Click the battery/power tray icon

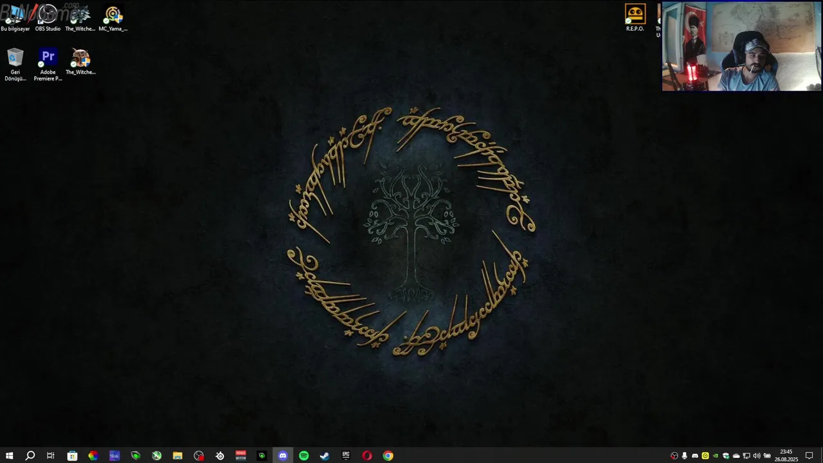pyautogui.click(x=767, y=456)
